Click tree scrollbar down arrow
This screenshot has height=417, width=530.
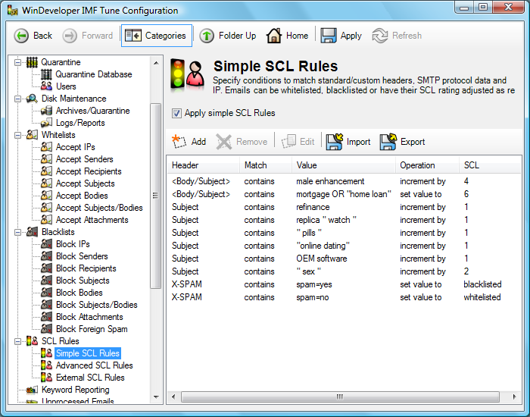(156, 397)
